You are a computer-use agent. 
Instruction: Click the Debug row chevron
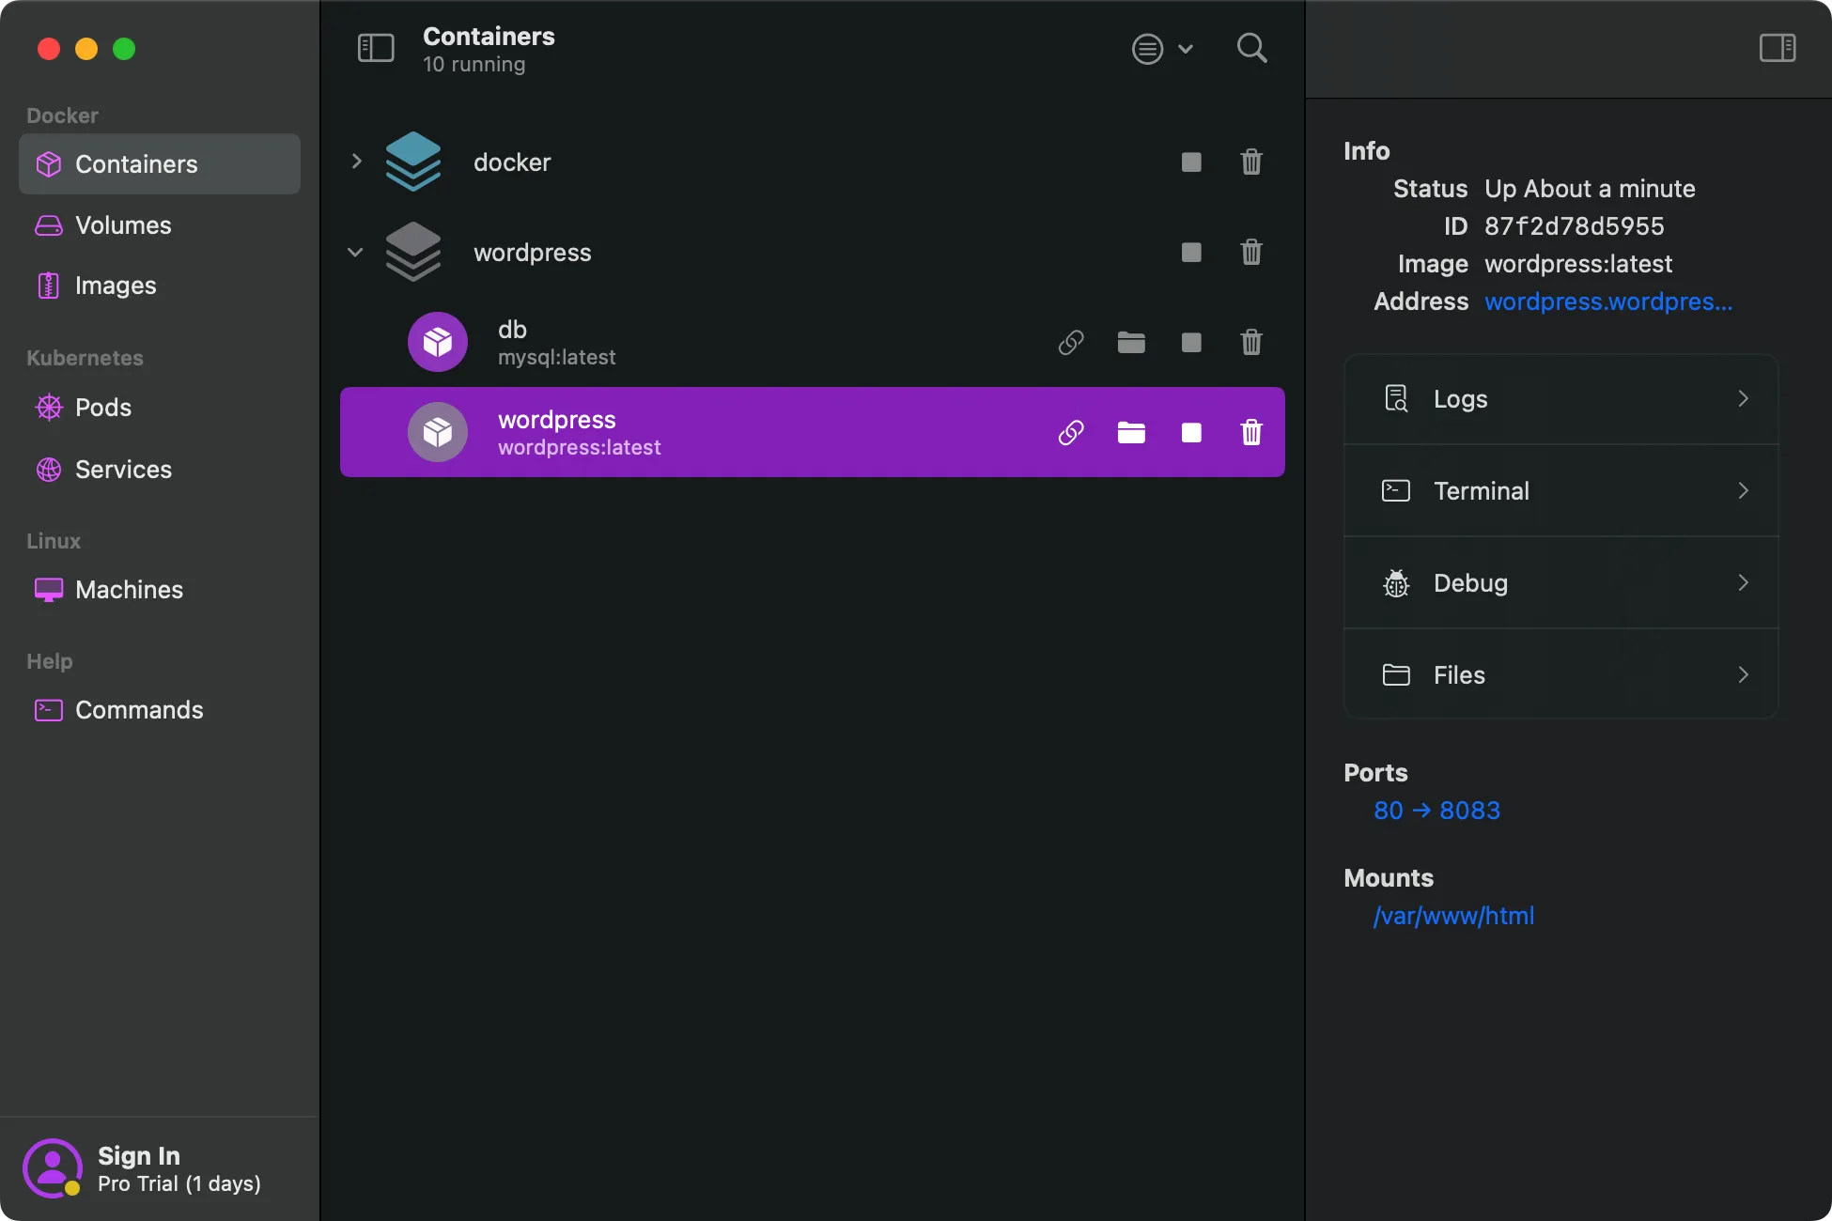point(1743,583)
